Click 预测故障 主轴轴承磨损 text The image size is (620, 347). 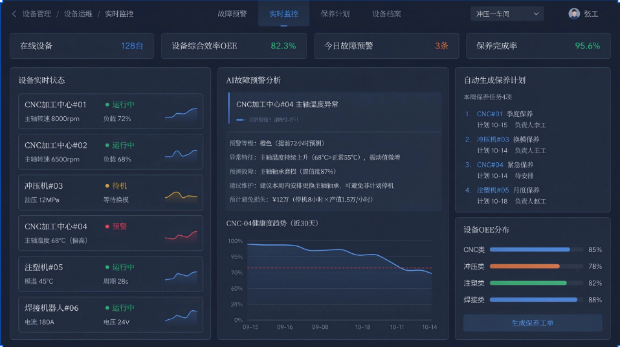[x=282, y=171]
